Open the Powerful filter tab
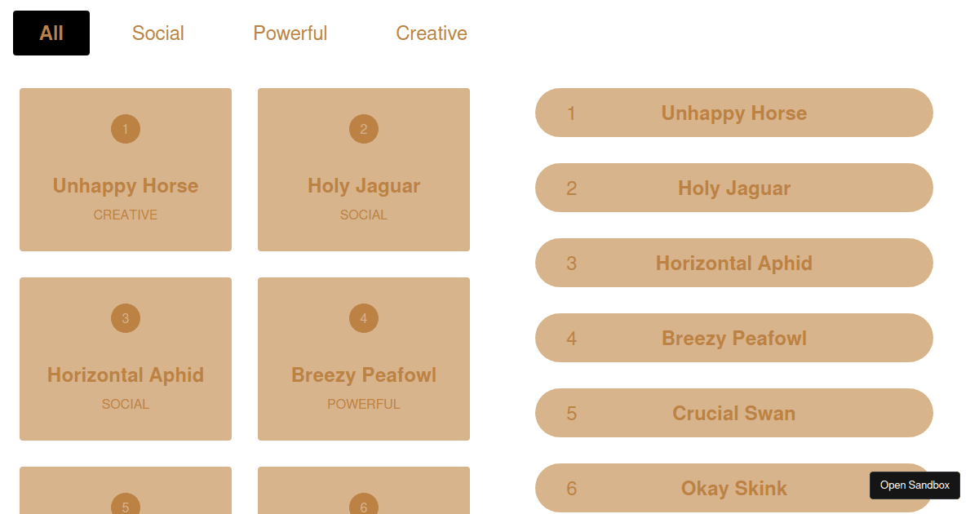 coord(290,33)
